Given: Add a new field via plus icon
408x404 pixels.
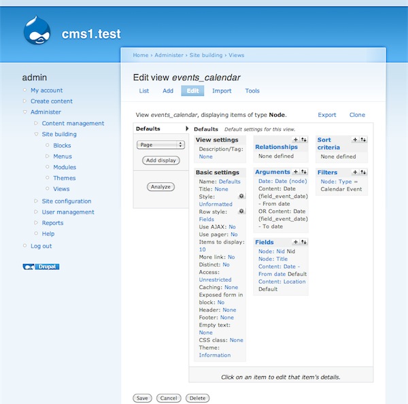Looking at the screenshot, I should point(295,242).
